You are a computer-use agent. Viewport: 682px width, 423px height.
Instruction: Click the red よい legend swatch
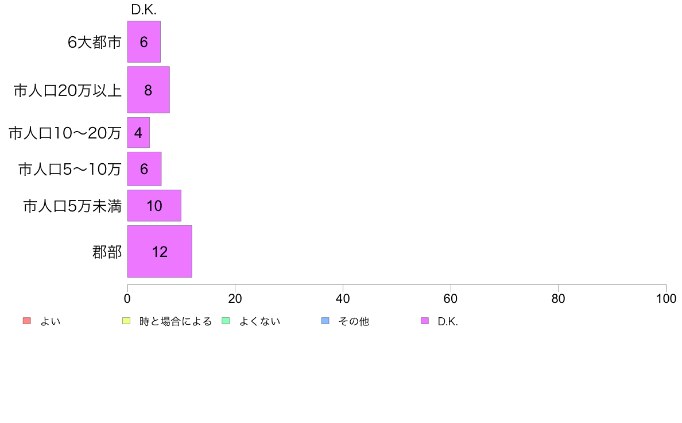pyautogui.click(x=27, y=321)
